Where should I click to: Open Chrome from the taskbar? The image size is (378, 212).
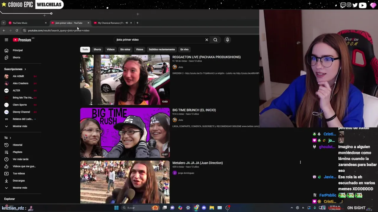(196, 208)
